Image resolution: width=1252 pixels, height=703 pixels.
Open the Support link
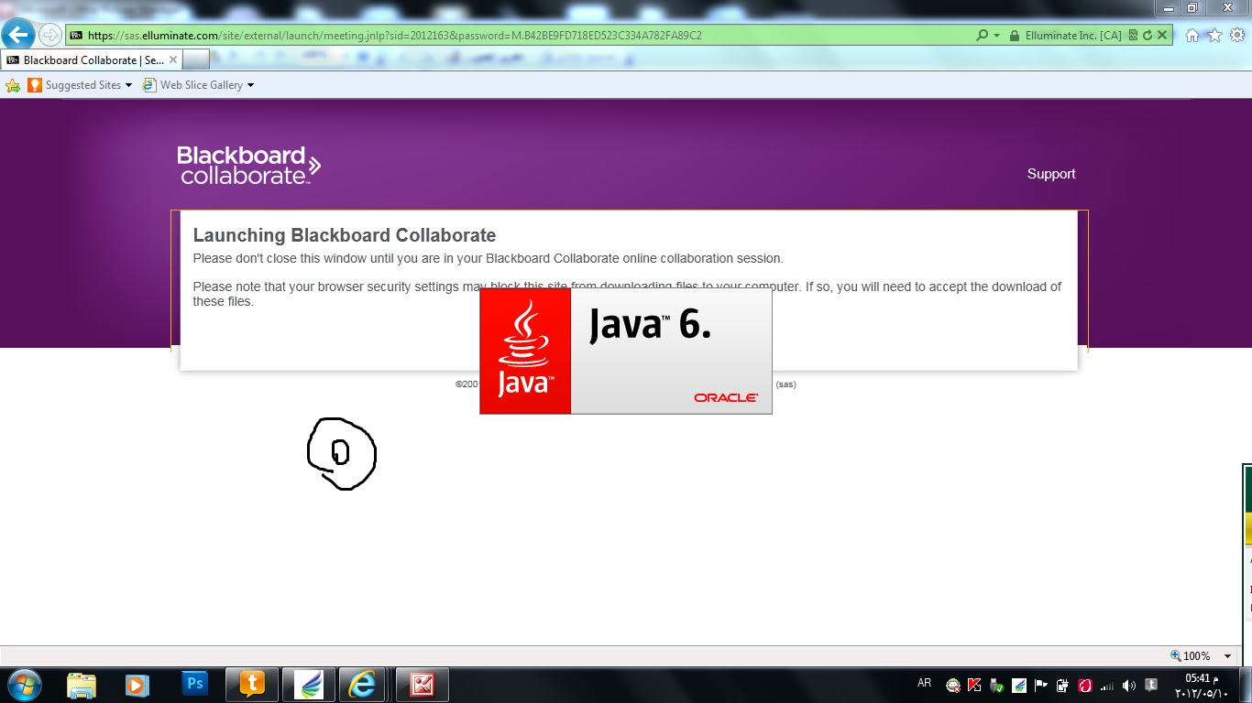coord(1051,174)
